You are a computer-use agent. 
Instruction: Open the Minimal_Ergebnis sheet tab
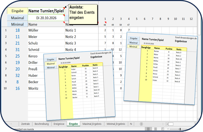(116, 124)
